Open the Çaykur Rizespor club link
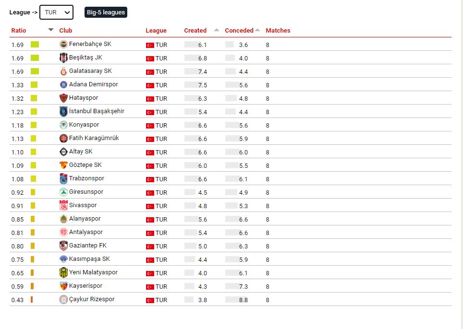 [92, 299]
